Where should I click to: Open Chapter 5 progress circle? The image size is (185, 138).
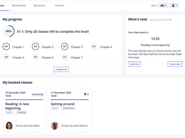point(6,57)
